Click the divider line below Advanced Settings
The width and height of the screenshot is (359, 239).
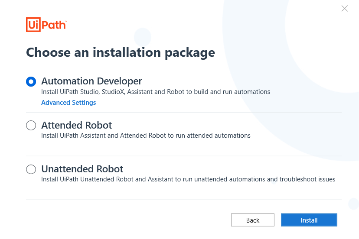pos(184,112)
